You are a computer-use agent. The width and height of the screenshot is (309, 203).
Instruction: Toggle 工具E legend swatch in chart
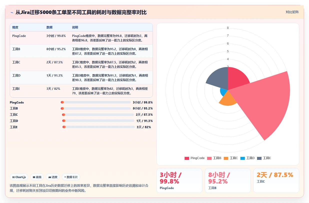[259, 158]
